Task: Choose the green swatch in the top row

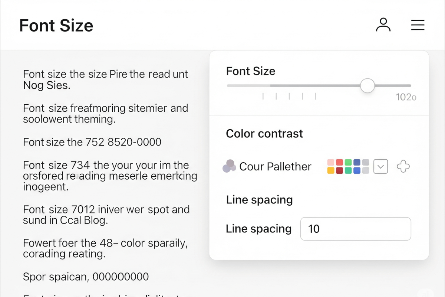Action: [x=348, y=162]
